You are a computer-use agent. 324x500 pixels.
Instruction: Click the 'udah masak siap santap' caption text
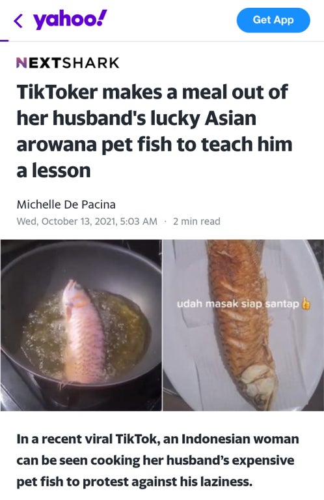tap(237, 304)
